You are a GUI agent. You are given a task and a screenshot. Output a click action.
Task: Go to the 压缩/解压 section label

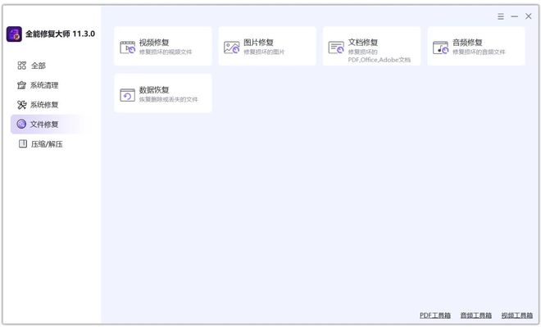(47, 144)
